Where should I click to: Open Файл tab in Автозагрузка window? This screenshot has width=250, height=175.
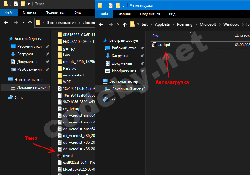(104, 14)
